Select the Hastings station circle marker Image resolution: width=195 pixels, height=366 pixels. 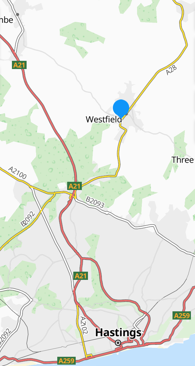tap(118, 343)
